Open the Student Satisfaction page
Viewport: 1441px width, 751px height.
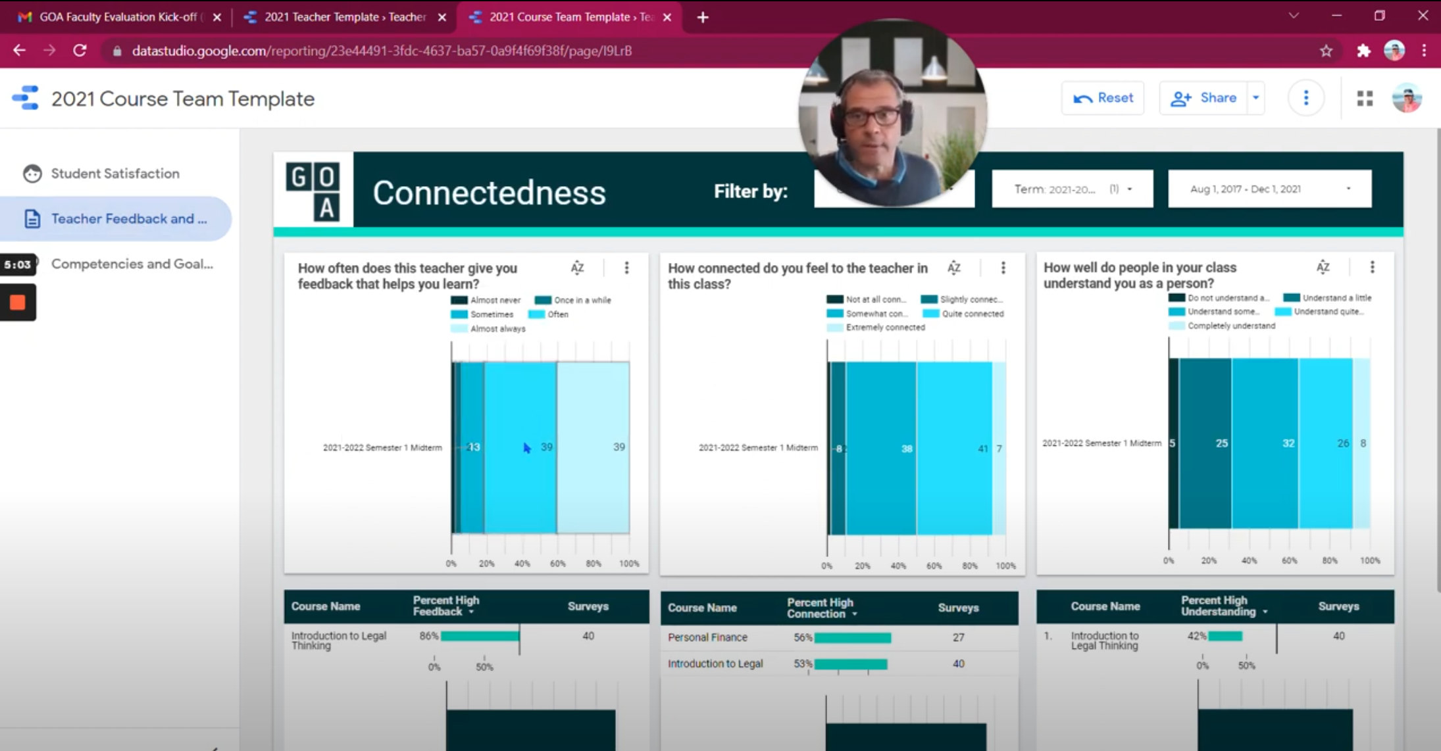tap(114, 174)
